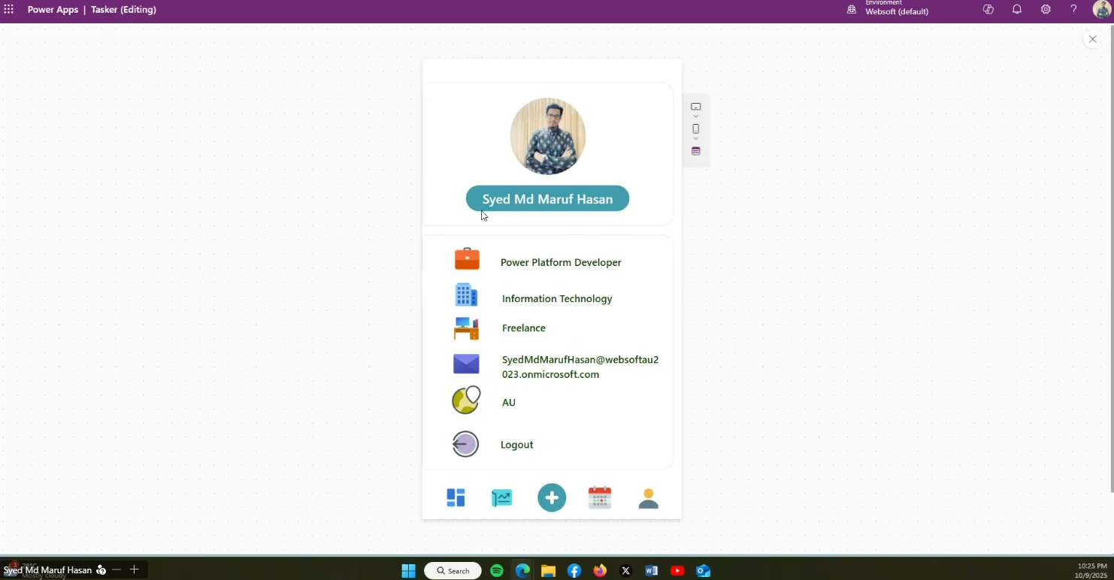Open Spotify from the taskbar

pyautogui.click(x=497, y=571)
